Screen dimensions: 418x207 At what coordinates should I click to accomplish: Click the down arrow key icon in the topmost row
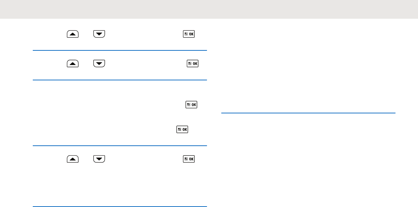point(99,34)
